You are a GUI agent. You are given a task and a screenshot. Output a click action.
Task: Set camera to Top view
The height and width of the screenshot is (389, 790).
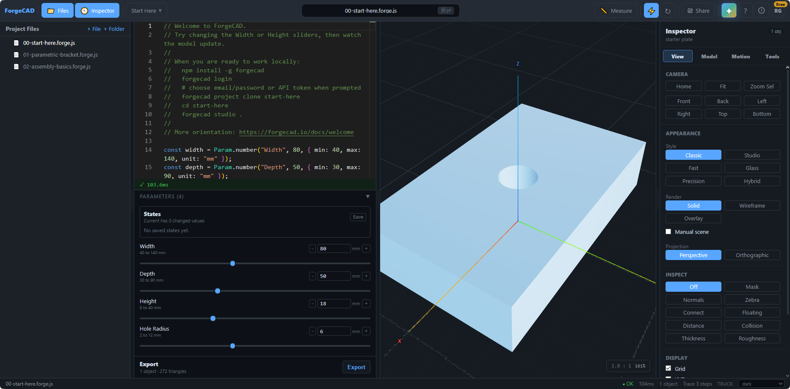(723, 114)
